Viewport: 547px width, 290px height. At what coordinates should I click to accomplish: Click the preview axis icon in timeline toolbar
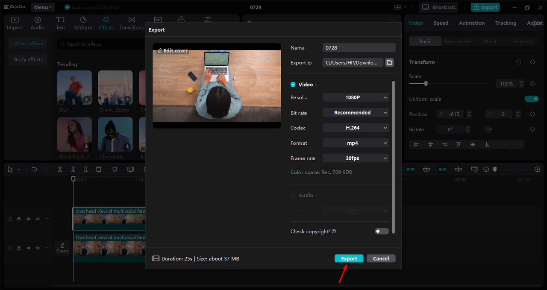(x=459, y=170)
